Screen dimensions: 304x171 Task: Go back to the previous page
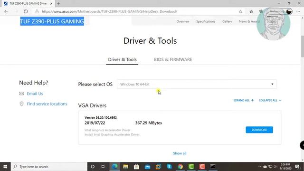(6, 11)
